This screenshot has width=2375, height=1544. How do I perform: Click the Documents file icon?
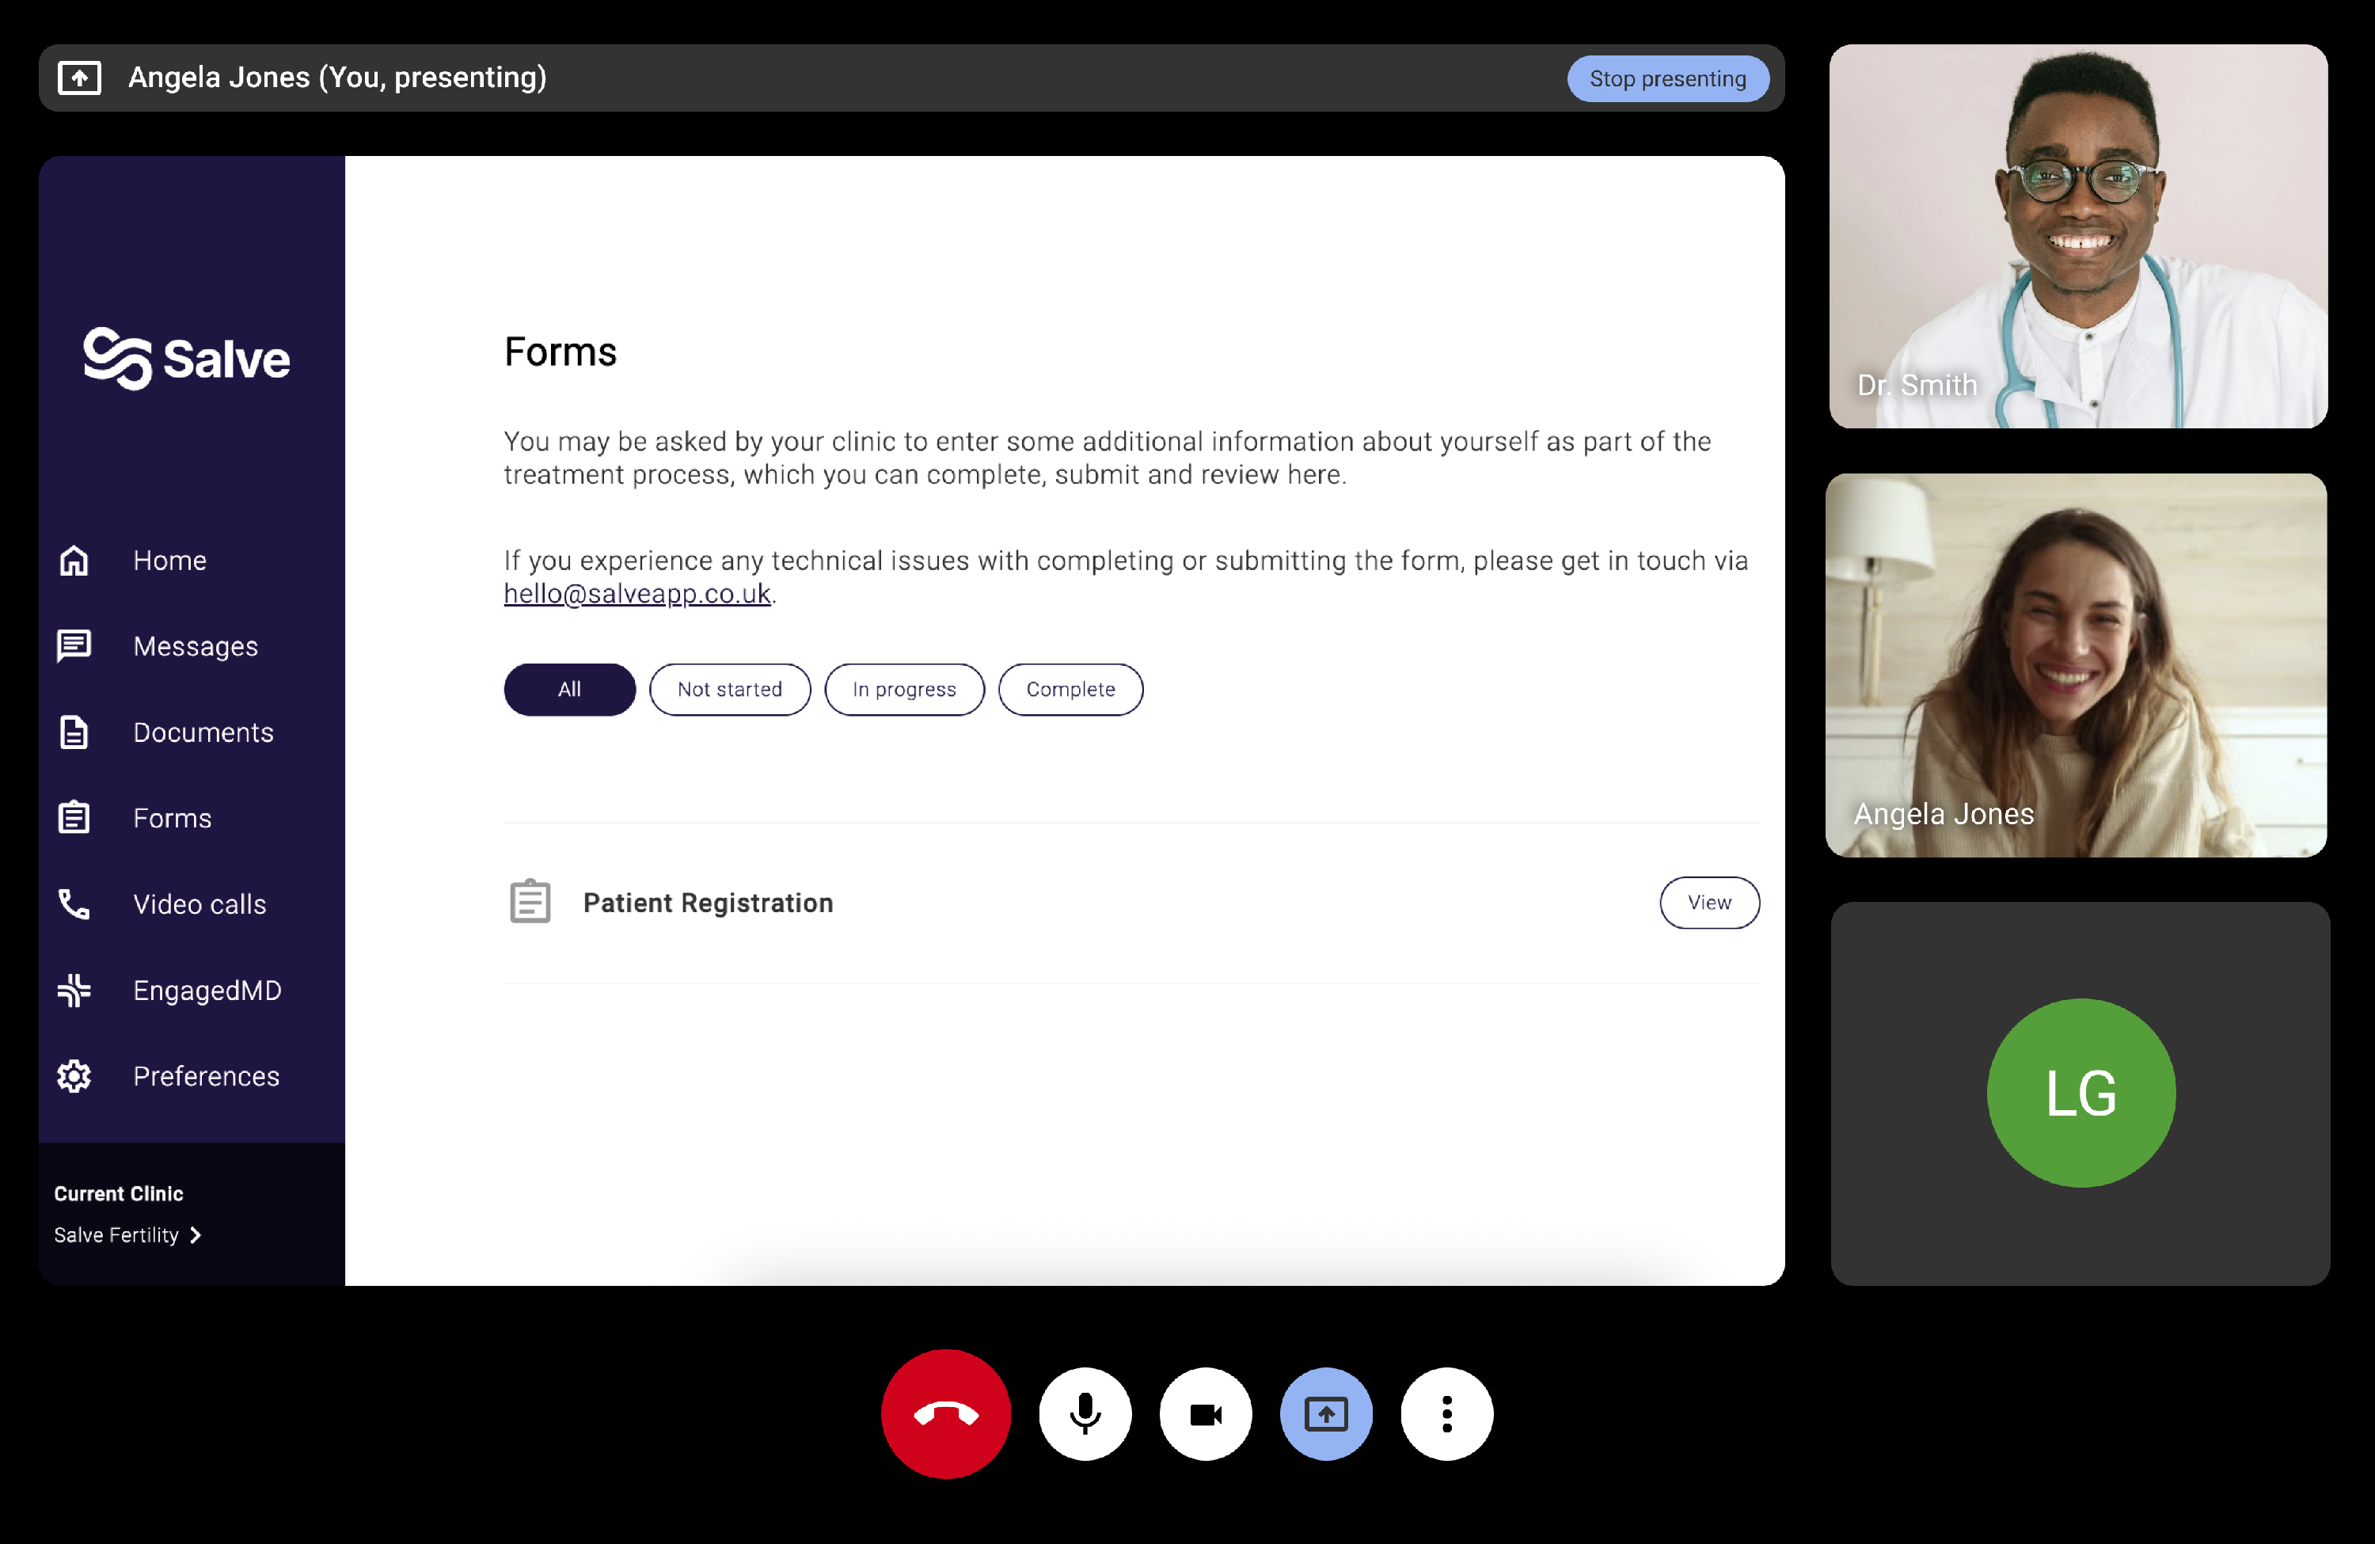[x=74, y=732]
